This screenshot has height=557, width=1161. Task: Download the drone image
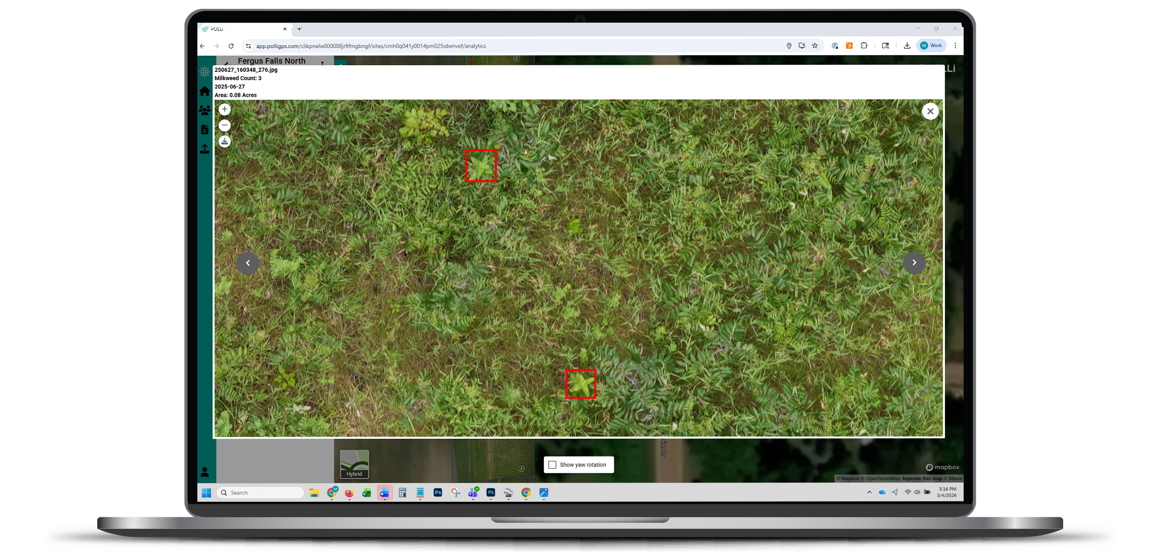224,141
